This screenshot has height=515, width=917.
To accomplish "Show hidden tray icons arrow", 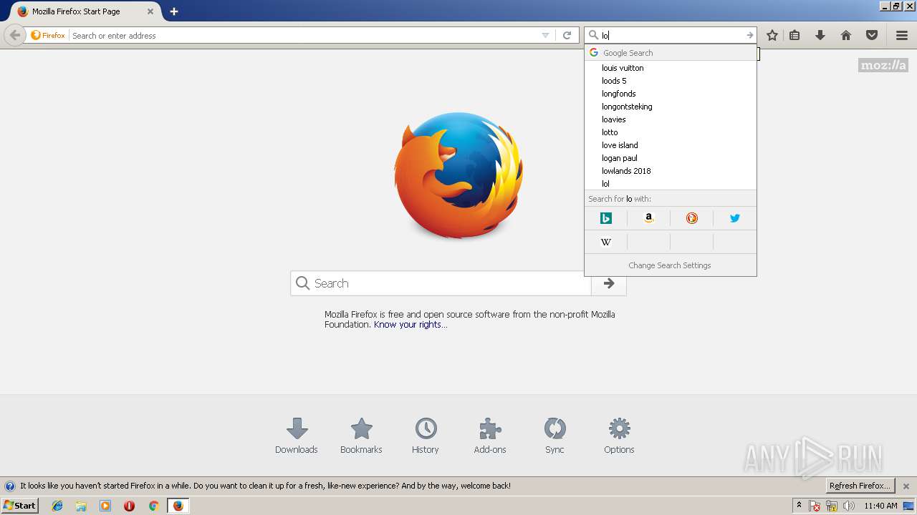I will click(x=799, y=506).
